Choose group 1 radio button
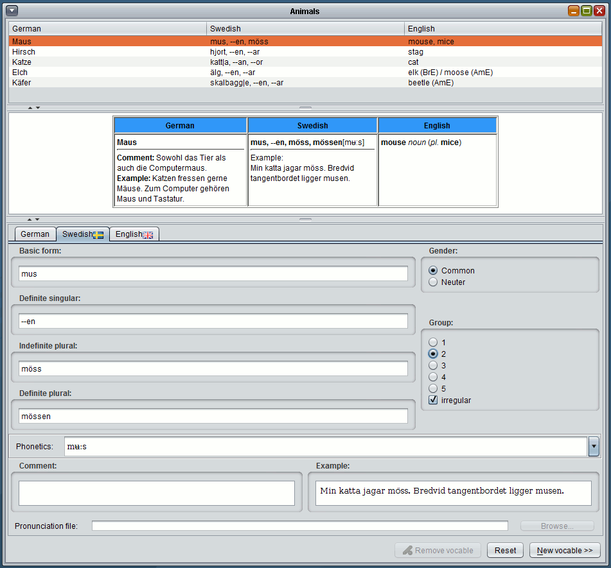This screenshot has height=568, width=611. [x=433, y=342]
